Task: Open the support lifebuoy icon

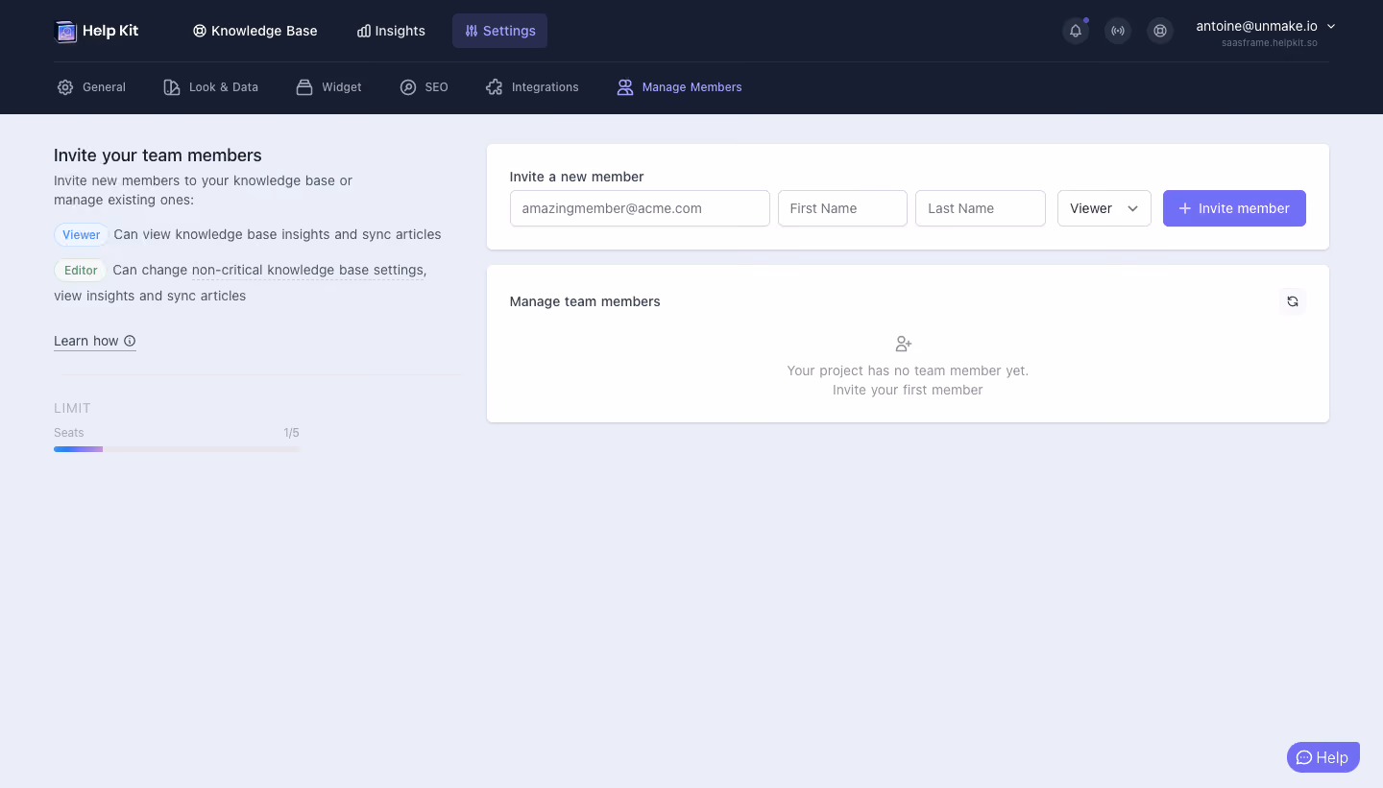Action: click(x=1160, y=31)
